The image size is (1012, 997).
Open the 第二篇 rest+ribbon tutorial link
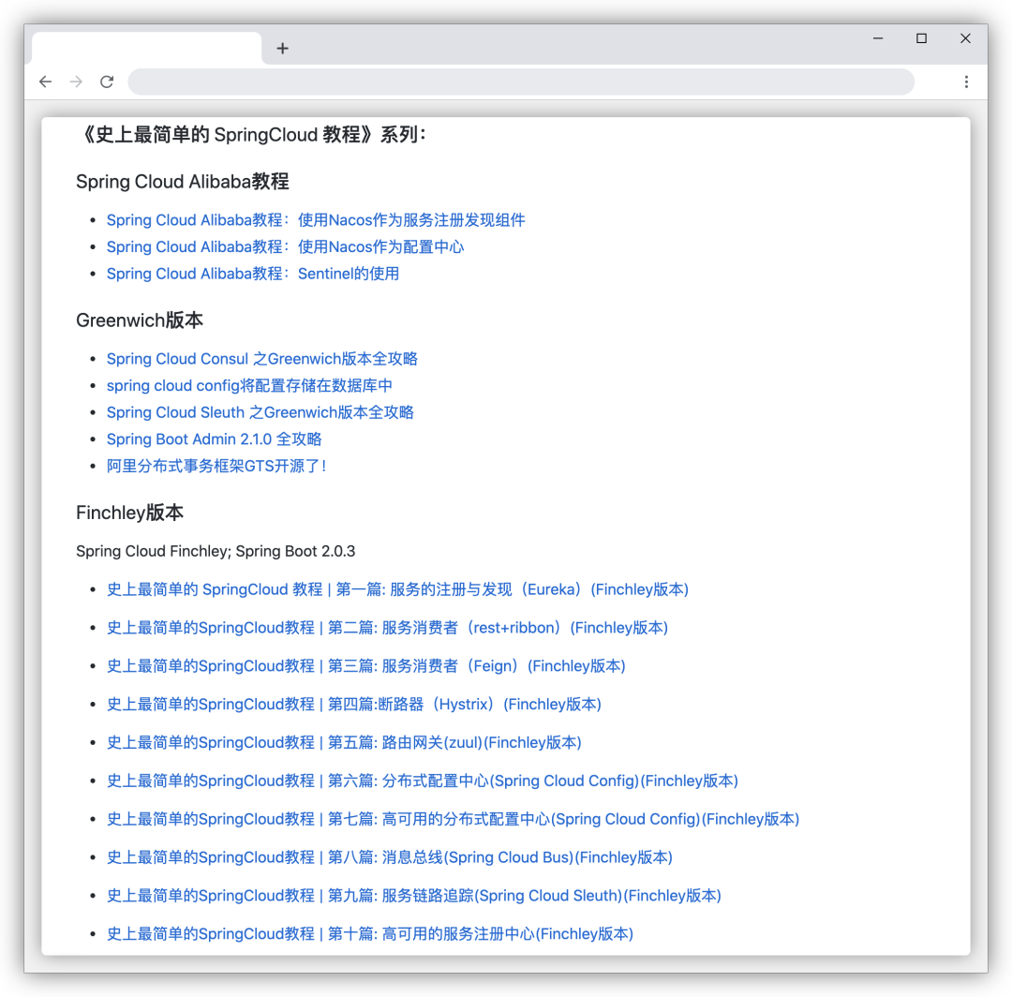[x=387, y=627]
